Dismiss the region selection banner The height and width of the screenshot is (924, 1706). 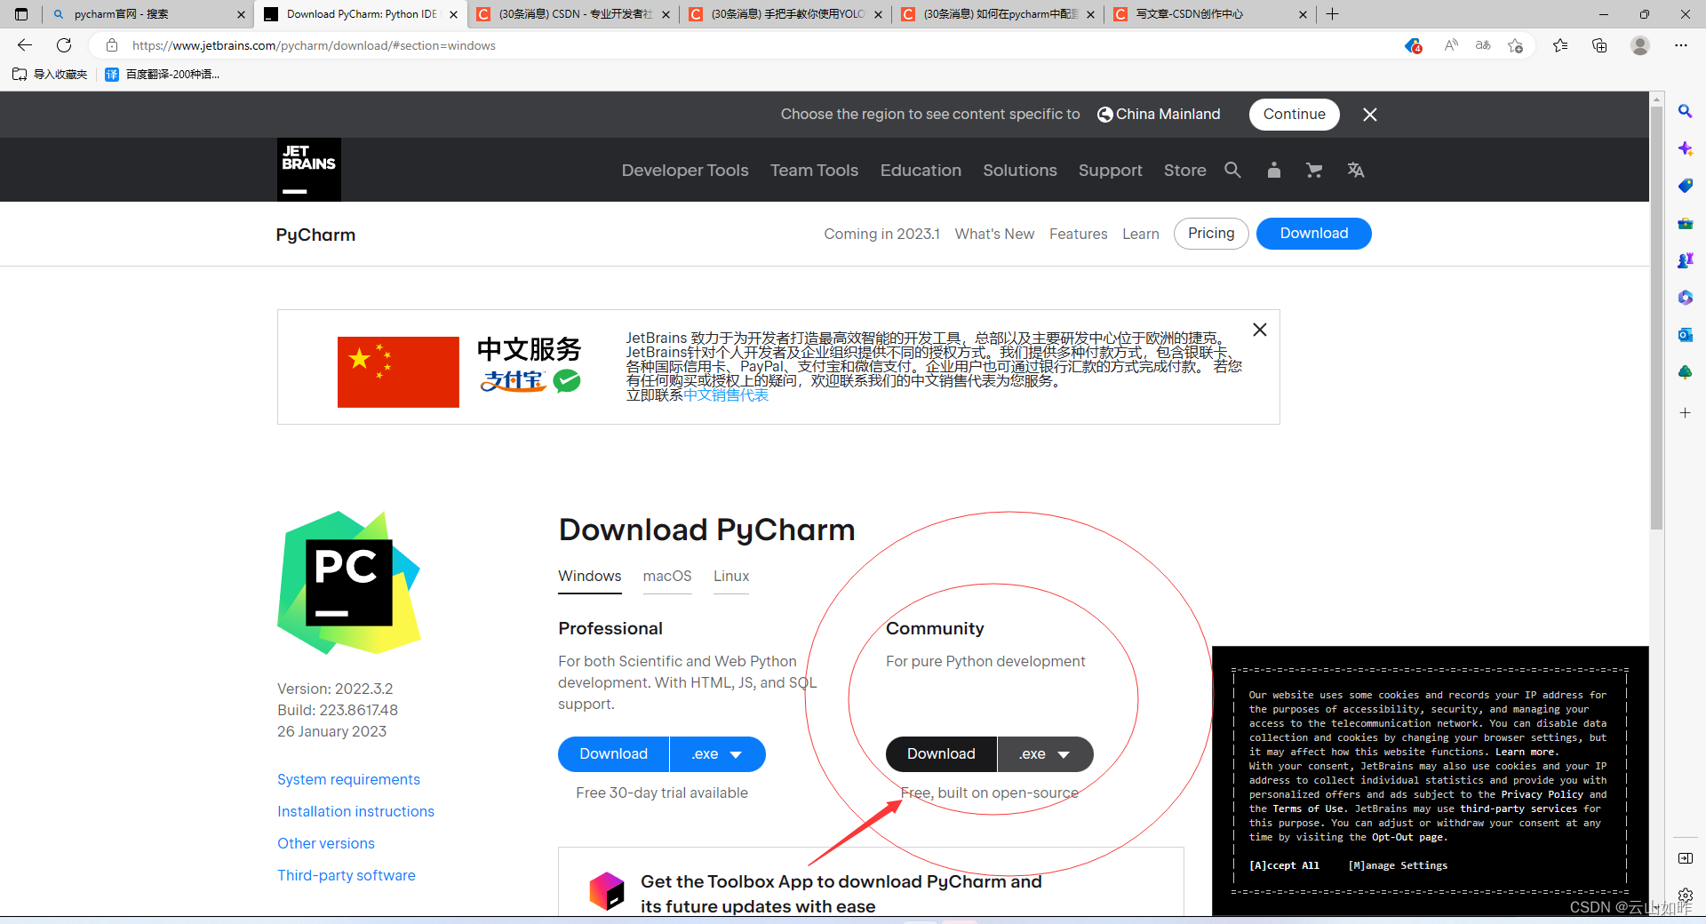tap(1370, 114)
